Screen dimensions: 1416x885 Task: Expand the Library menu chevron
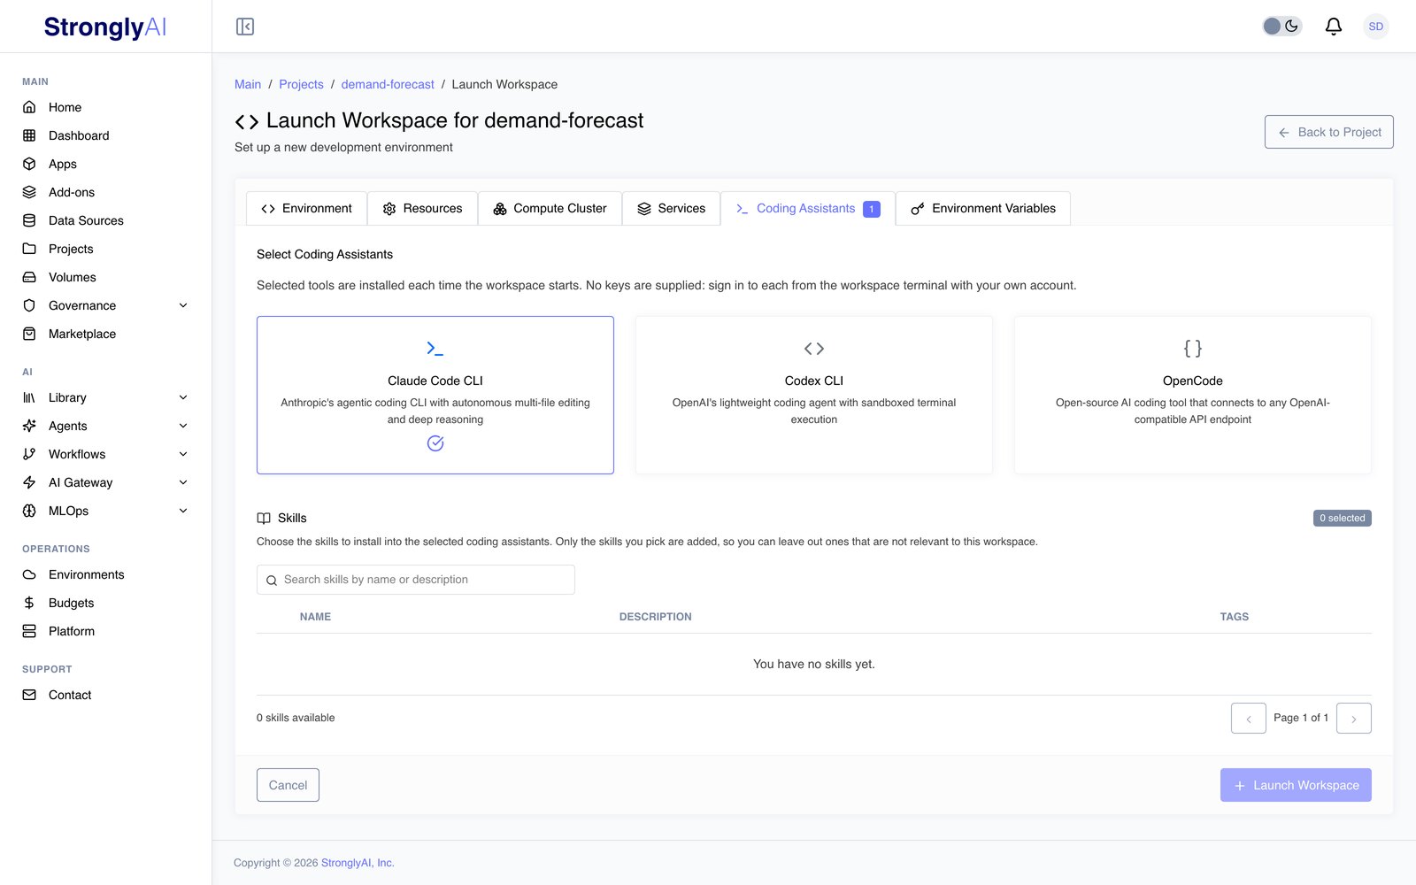(x=183, y=397)
